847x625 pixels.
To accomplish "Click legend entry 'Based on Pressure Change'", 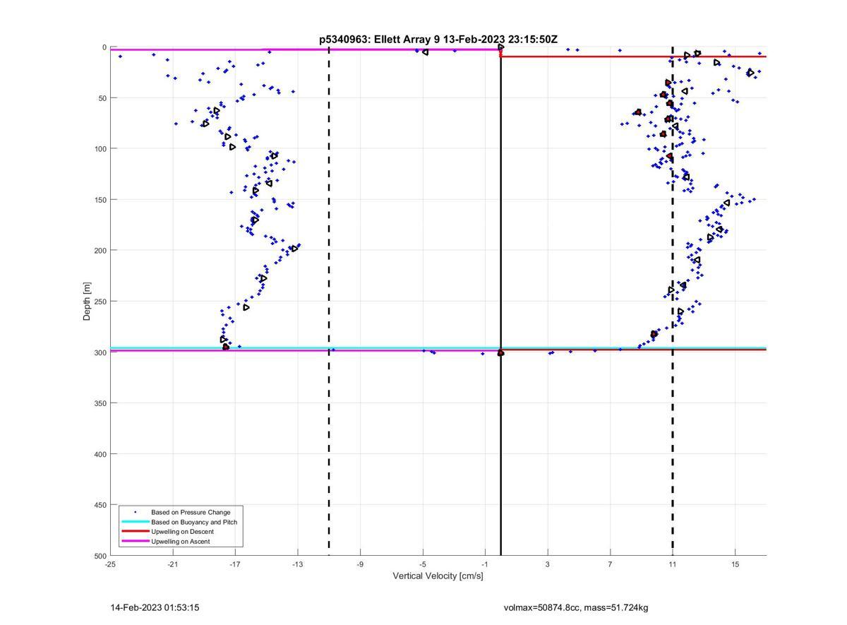I will point(191,512).
